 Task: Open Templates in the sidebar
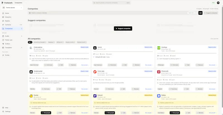(12, 48)
